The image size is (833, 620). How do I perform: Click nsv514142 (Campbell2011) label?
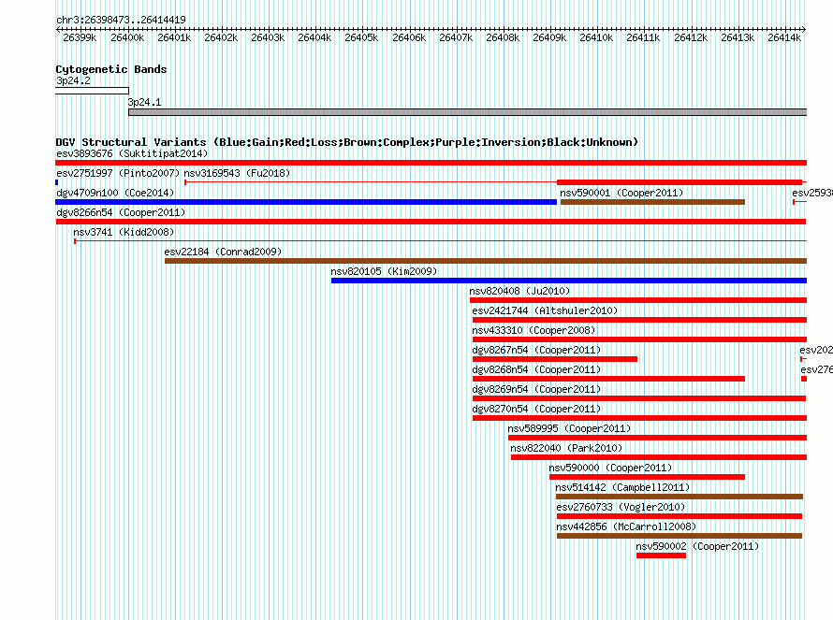pos(622,487)
